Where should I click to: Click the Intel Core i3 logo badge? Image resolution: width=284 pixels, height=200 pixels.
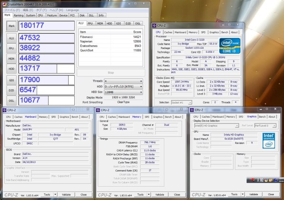coord(230,46)
